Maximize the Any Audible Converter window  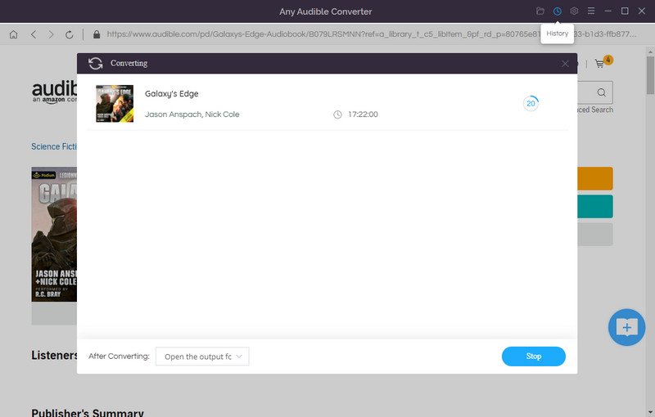tap(625, 11)
